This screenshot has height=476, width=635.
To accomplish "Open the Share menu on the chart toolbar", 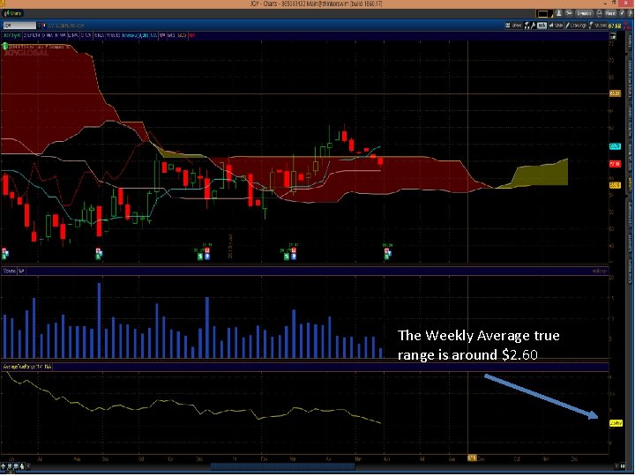I will [x=513, y=26].
